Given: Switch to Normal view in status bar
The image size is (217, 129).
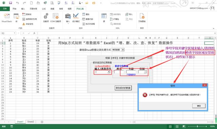Looking at the screenshot, I should (x=170, y=127).
